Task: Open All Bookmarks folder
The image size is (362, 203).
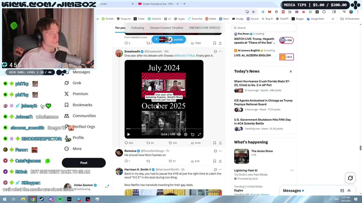Action: click(x=350, y=19)
